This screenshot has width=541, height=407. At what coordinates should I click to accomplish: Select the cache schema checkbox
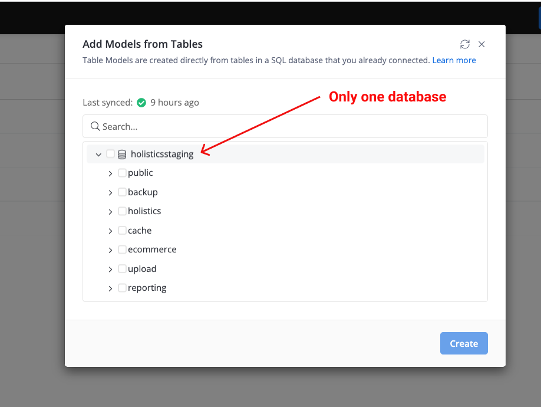122,230
